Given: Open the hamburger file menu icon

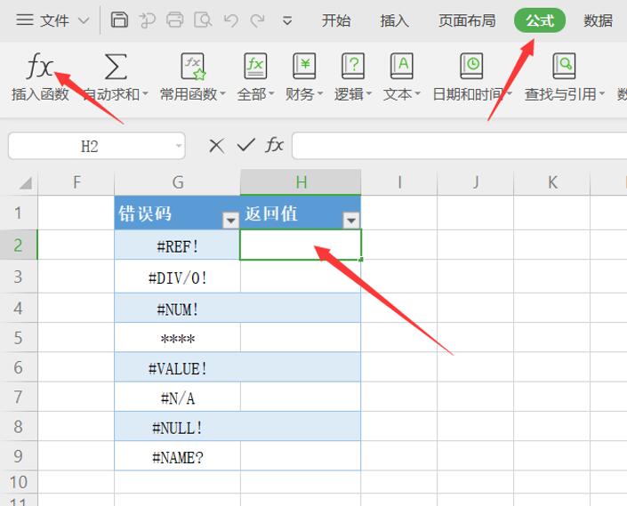Looking at the screenshot, I should click(x=25, y=20).
